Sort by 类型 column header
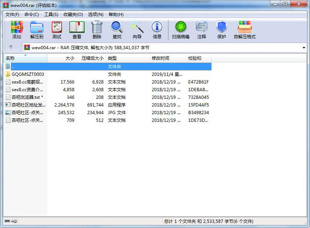The height and width of the screenshot is (228, 310). click(127, 58)
